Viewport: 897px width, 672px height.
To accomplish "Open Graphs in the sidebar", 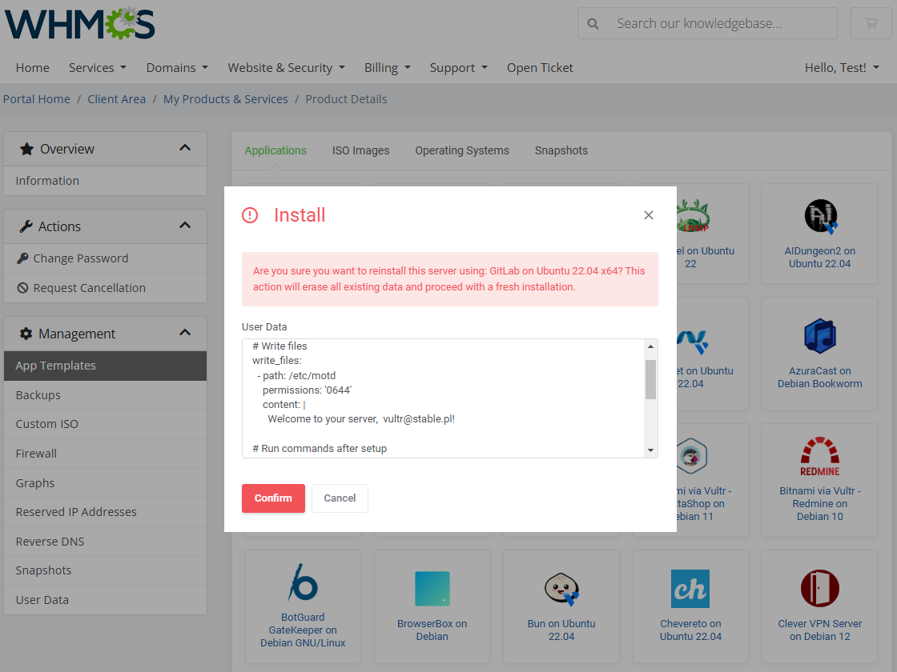I will click(105, 483).
